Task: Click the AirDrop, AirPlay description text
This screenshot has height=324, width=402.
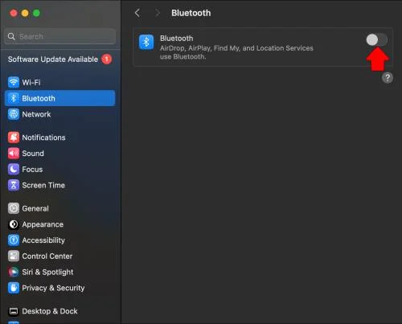Action: click(236, 52)
